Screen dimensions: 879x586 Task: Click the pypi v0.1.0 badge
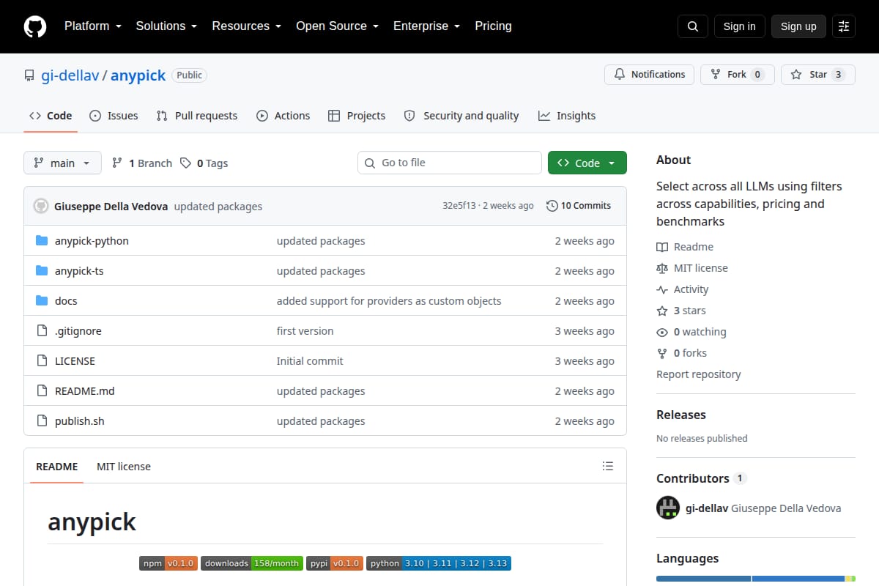click(335, 563)
